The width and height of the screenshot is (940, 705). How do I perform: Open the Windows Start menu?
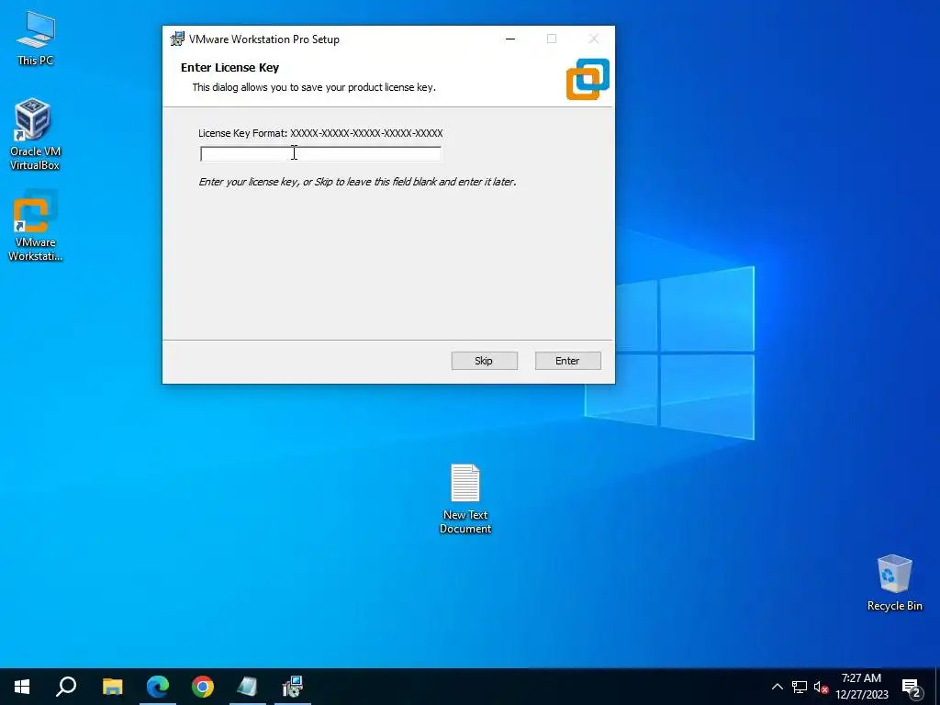coord(22,687)
